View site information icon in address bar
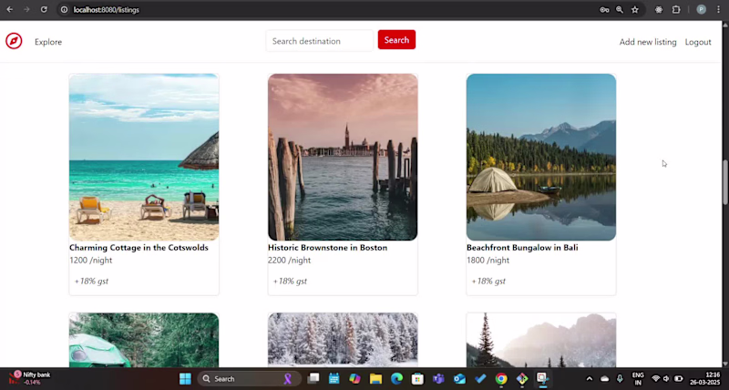The image size is (729, 390). click(64, 9)
